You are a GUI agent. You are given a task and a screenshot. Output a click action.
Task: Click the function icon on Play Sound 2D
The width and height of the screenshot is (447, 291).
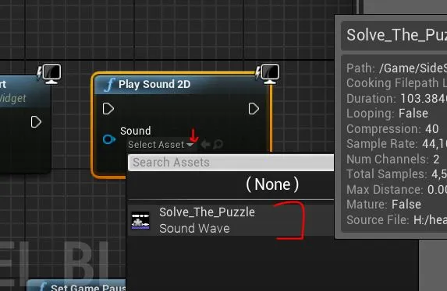[109, 85]
